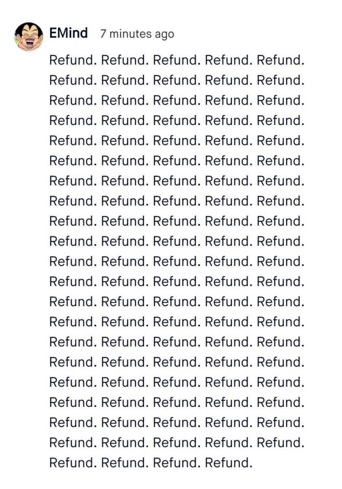
Task: Click the middle "Refund." on the first line
Action: (176, 60)
